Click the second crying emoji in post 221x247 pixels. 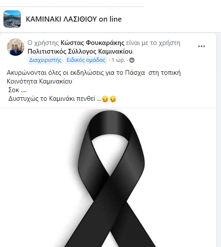tap(113, 99)
